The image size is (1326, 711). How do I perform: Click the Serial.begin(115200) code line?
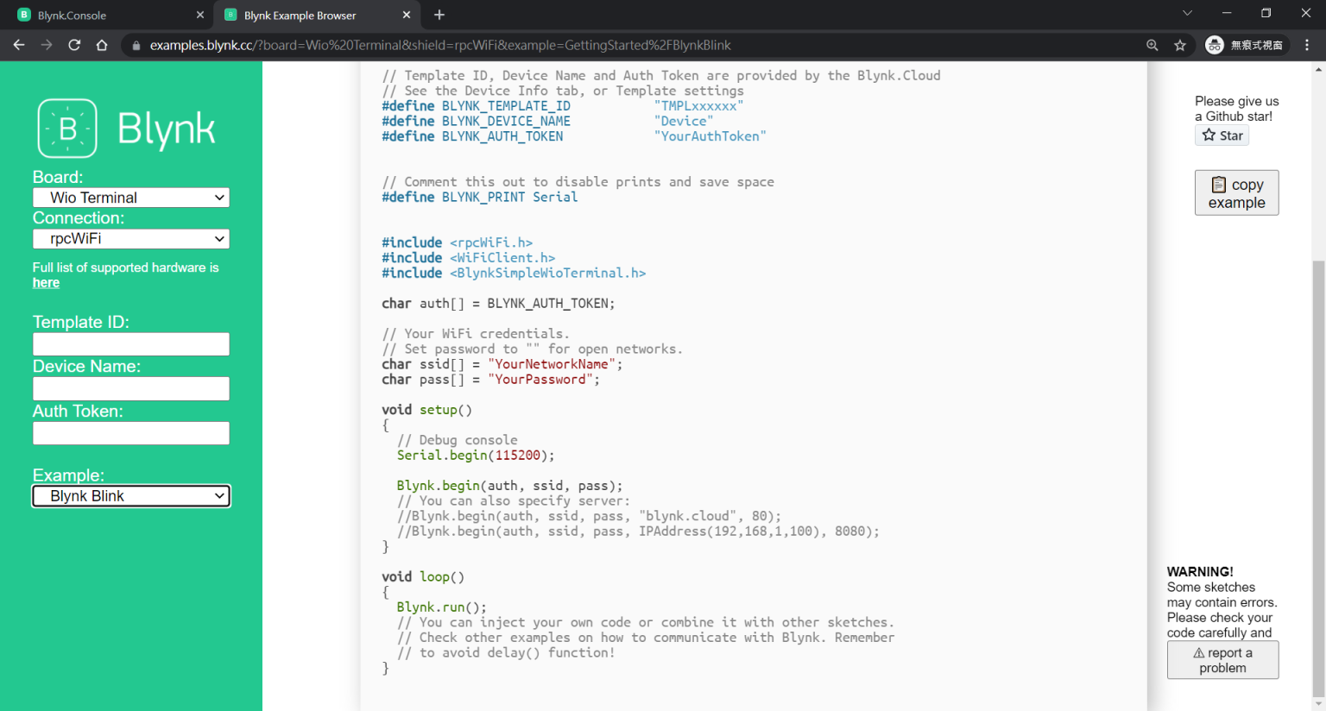(x=476, y=456)
